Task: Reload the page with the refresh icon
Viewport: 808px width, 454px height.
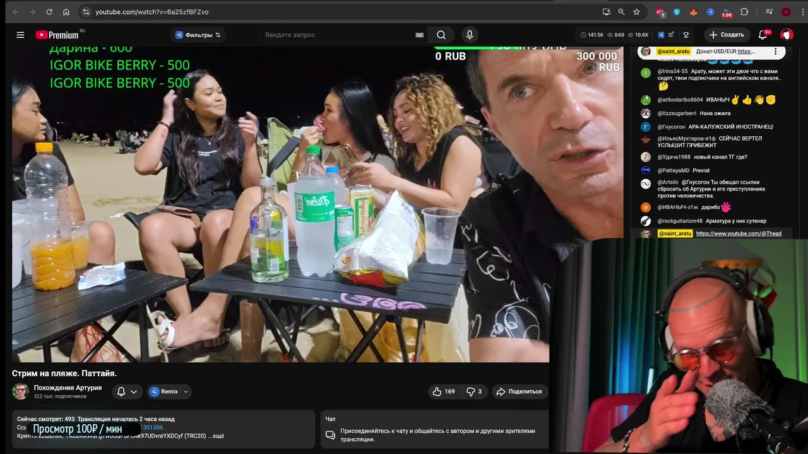Action: (49, 11)
